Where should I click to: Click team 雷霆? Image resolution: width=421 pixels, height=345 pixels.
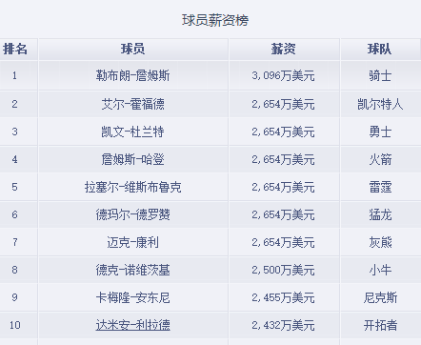[x=380, y=187]
